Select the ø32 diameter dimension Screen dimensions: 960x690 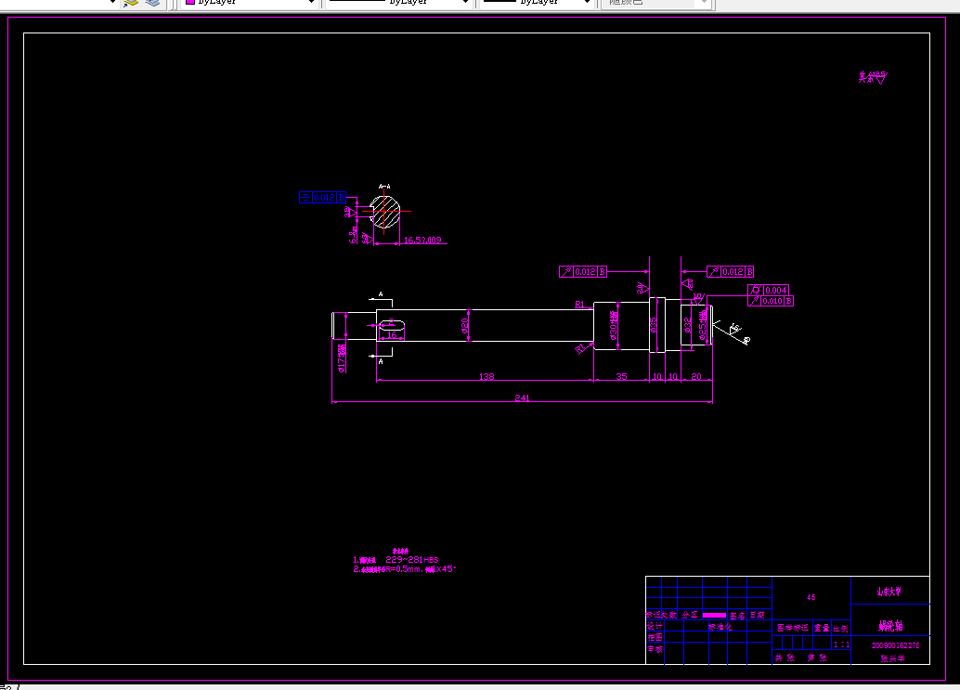coord(688,325)
